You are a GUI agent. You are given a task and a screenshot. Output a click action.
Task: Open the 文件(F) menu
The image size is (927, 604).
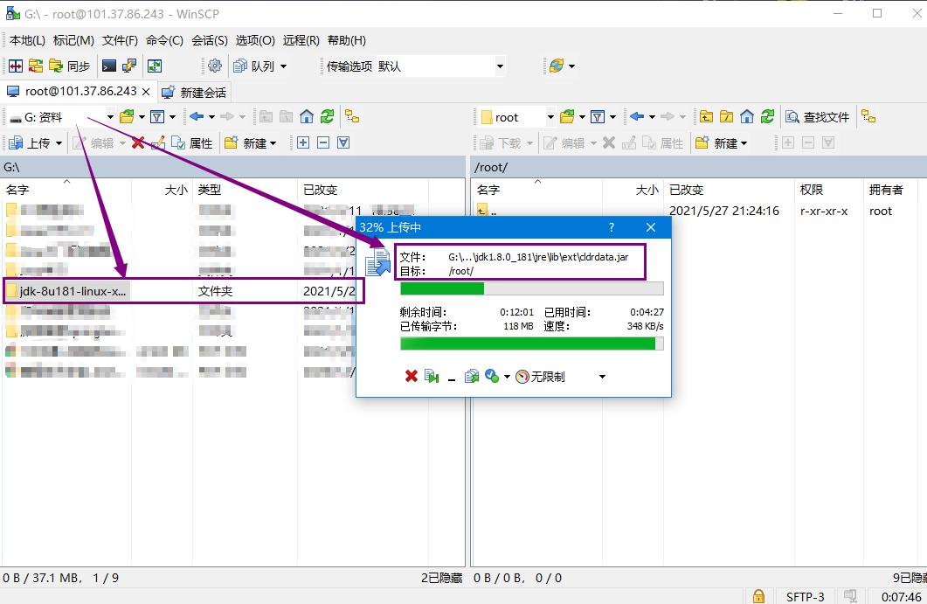coord(120,40)
